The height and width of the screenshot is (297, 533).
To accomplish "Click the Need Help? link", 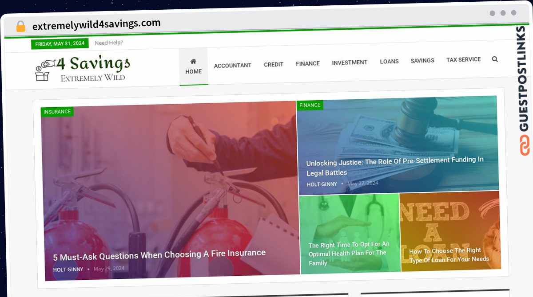I will pos(109,43).
